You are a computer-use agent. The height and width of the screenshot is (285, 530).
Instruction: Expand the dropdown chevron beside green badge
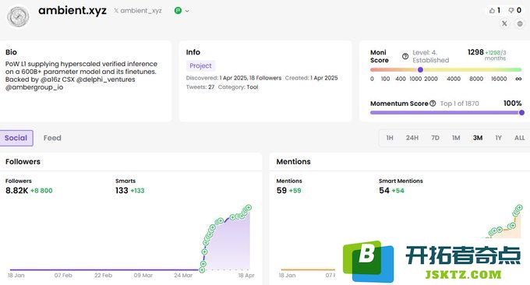pos(187,11)
